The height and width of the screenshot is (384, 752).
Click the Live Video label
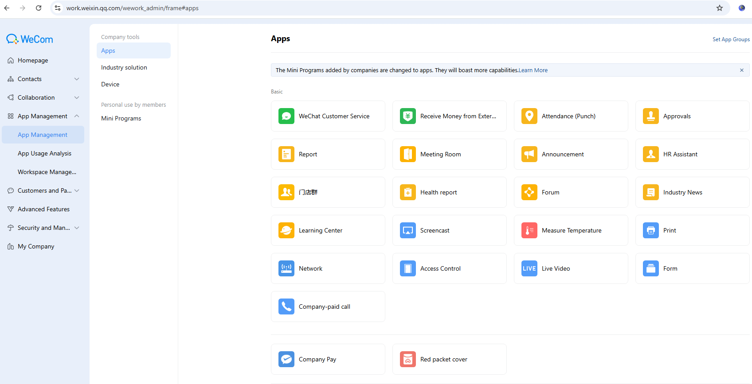click(556, 268)
